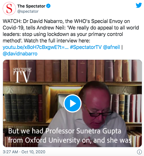Screen dimensions: 144x156
Task: Open the @spectator handle
Action: (x=28, y=11)
